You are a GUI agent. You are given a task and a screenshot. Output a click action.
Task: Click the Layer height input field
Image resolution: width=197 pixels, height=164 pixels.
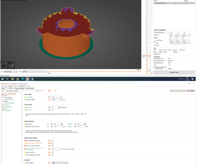(56, 97)
